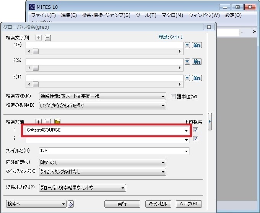Open the マクロ(M) menu
The width and height of the screenshot is (260, 213).
[172, 15]
